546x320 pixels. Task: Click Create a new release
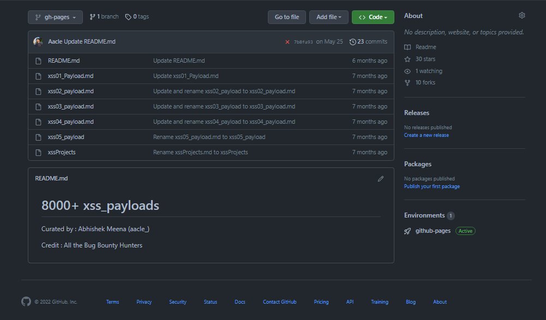[x=427, y=135]
